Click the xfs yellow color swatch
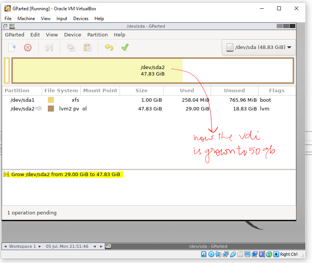Screen dimensions: 312x263 pyautogui.click(x=51, y=100)
